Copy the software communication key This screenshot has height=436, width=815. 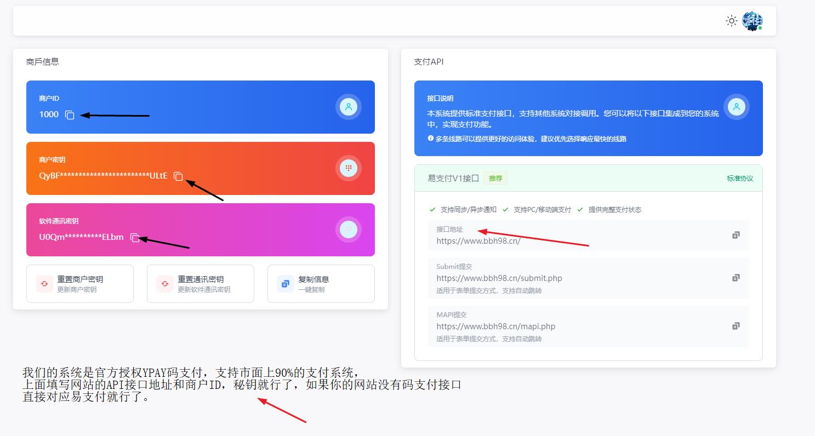[135, 238]
